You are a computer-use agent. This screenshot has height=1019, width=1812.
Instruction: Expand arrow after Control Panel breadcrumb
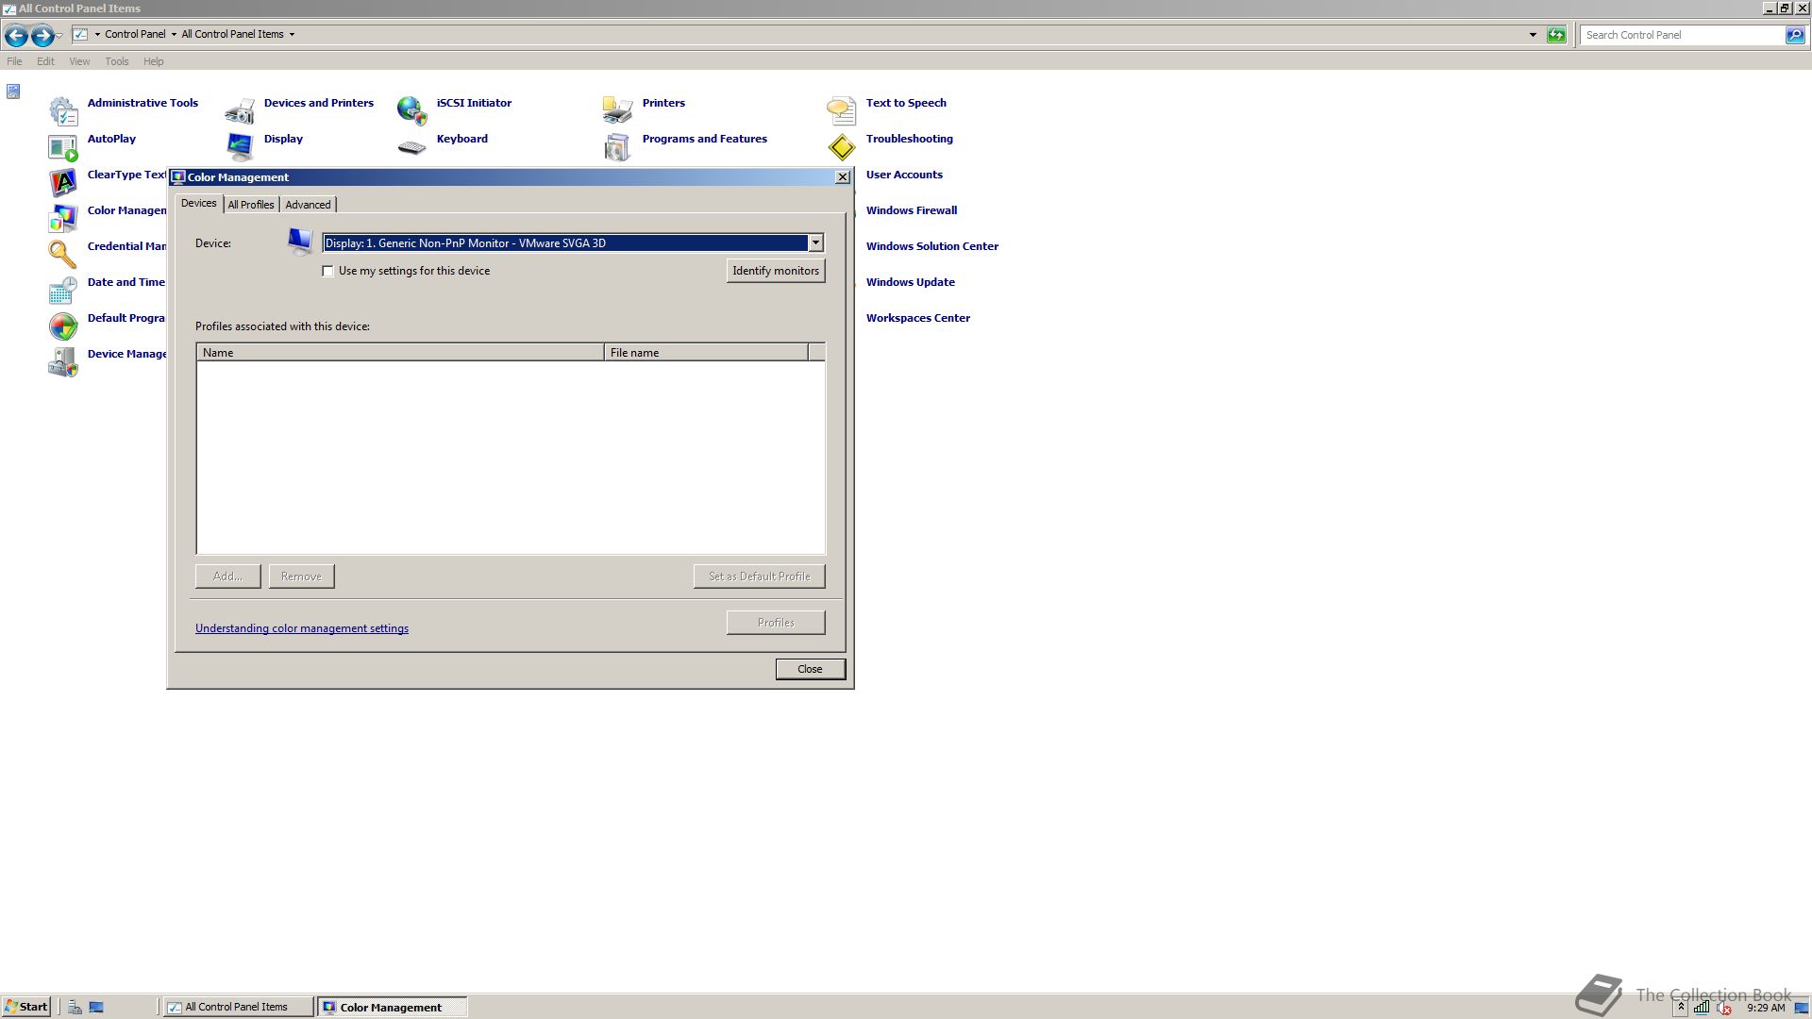coord(174,34)
